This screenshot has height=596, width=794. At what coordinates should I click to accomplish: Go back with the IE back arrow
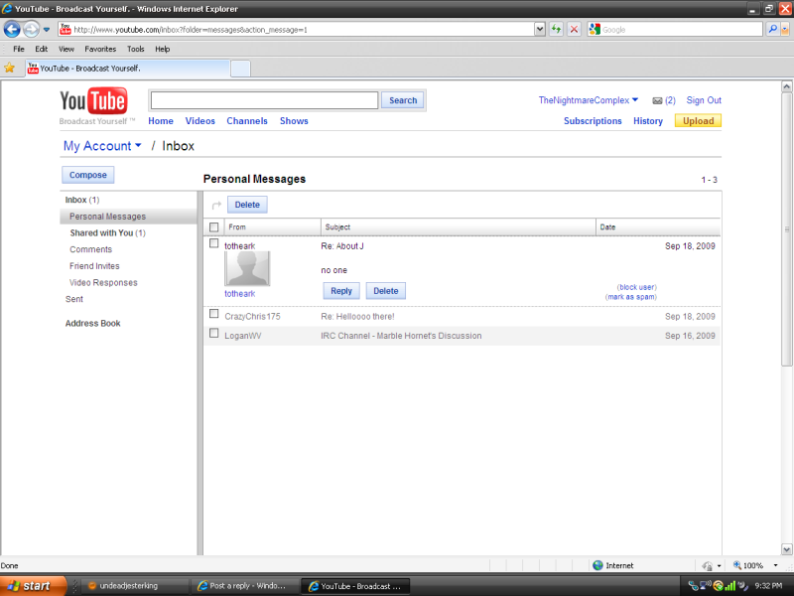click(x=12, y=30)
